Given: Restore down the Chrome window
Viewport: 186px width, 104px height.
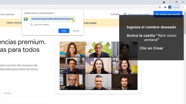Looking at the screenshot, I should click(x=176, y=2).
